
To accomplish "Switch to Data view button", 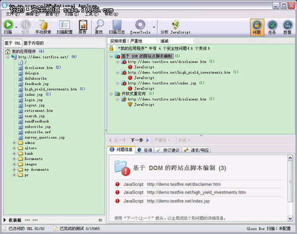I will click(287, 27).
